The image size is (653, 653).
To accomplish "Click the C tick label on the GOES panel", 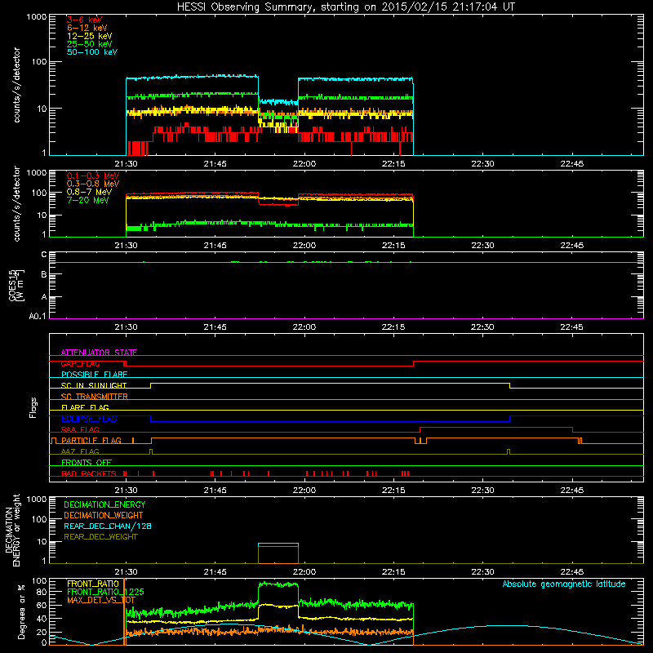I will (x=44, y=255).
